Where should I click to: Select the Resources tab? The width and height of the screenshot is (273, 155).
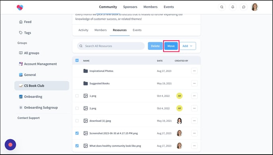(x=119, y=30)
